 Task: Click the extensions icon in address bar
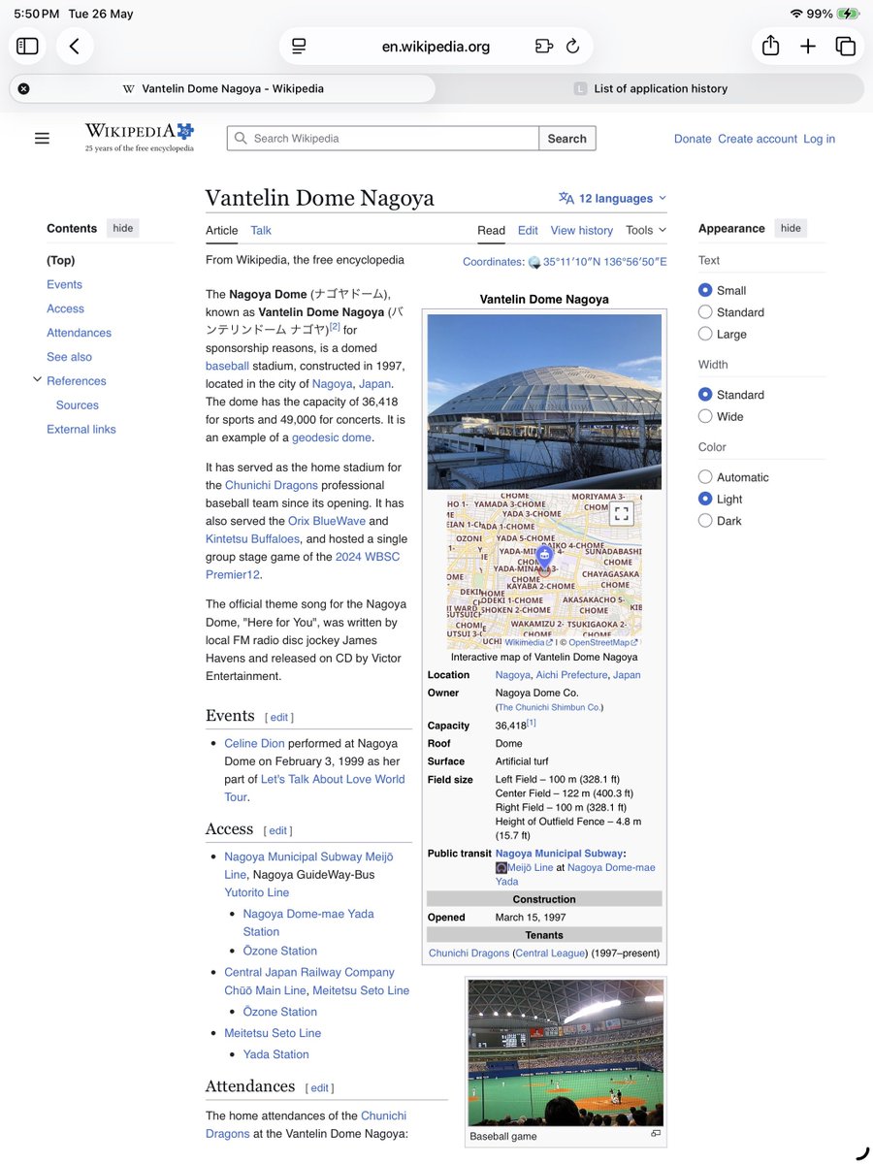[x=543, y=47]
